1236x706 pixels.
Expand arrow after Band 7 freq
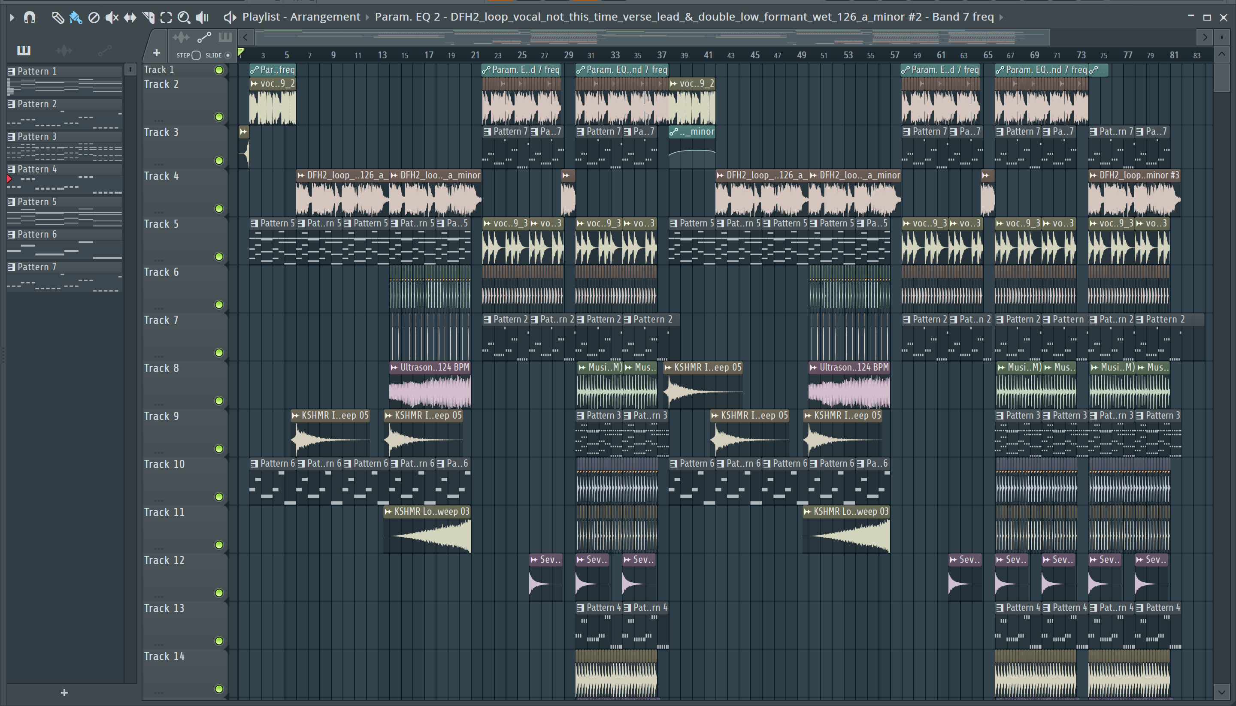(x=1001, y=18)
